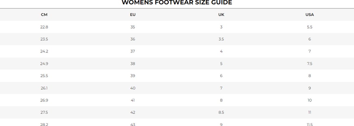Select EU size 40 cell
The width and height of the screenshot is (354, 126).
coord(133,88)
